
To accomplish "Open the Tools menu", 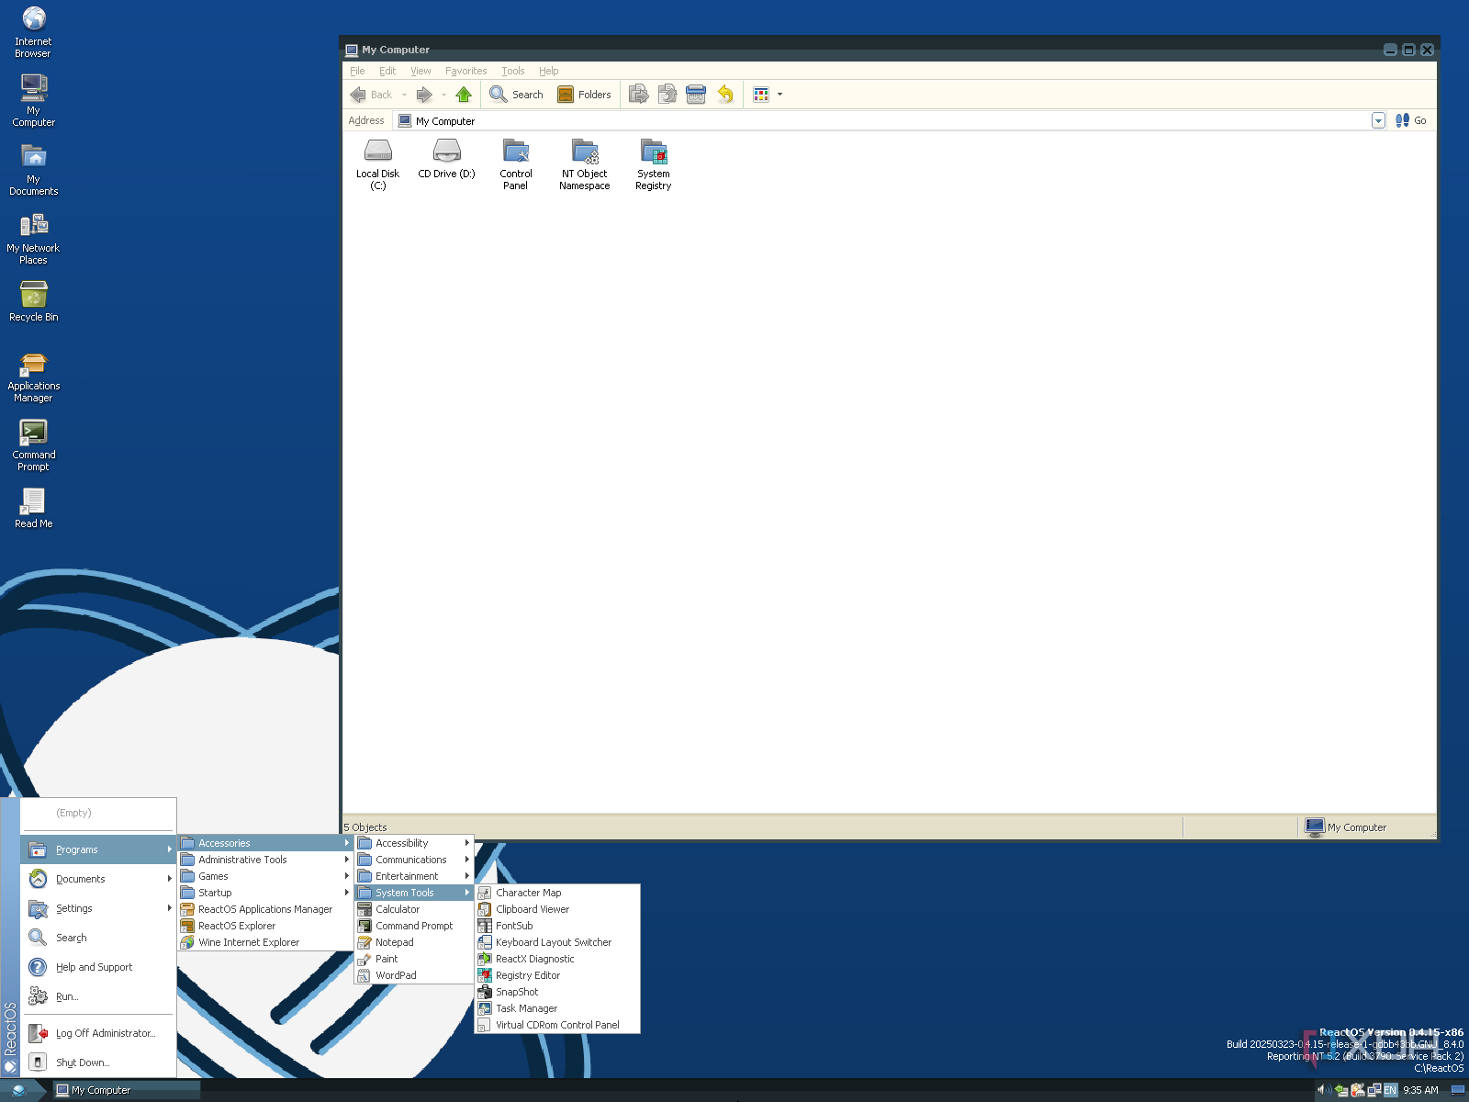I will 512,71.
